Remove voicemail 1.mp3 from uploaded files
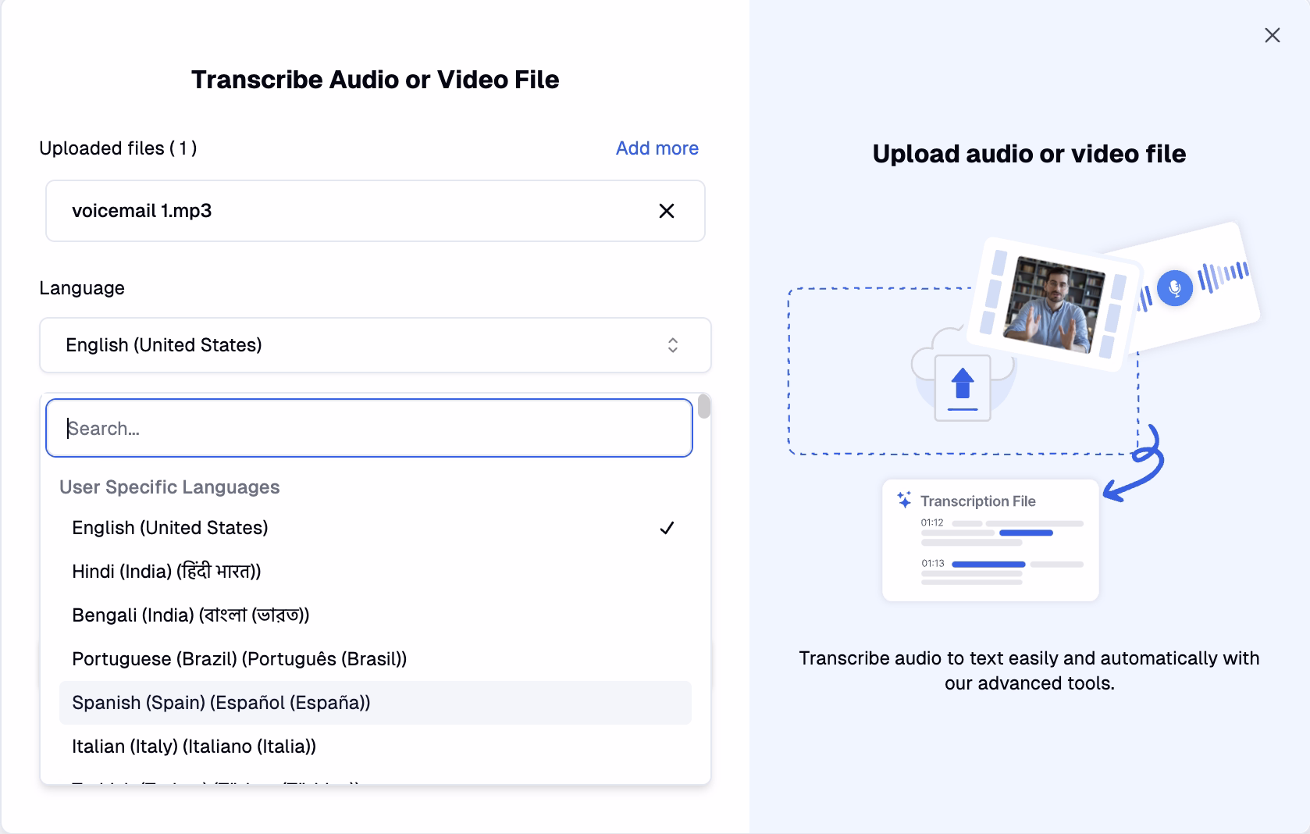This screenshot has width=1310, height=834. 666,211
